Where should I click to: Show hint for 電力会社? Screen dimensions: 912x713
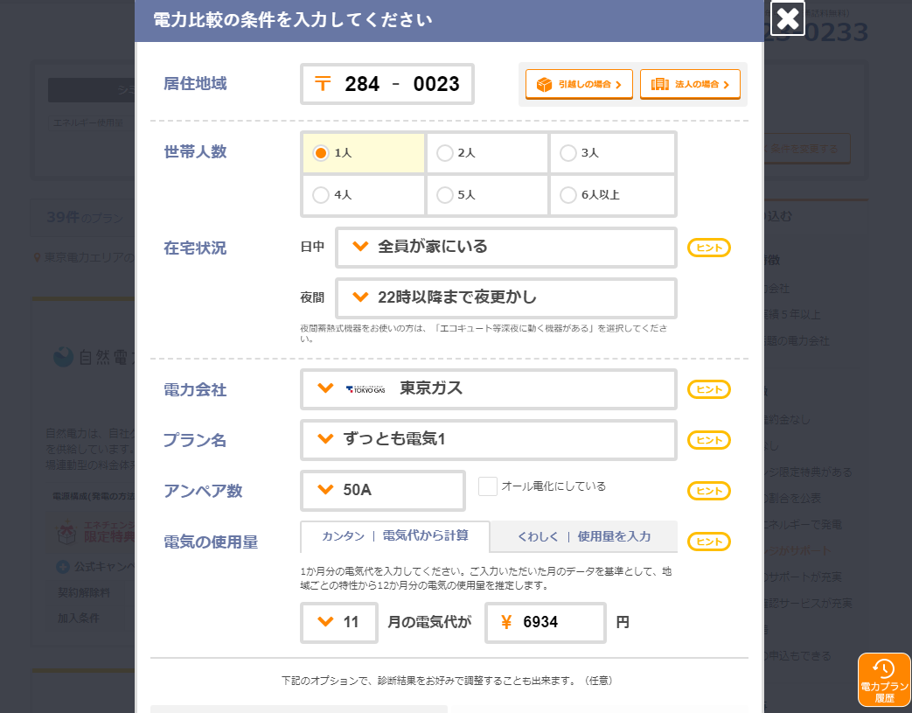click(708, 389)
